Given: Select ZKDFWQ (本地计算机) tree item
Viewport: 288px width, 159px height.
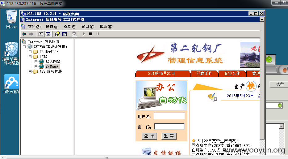Looking at the screenshot, I should [x=50, y=47].
